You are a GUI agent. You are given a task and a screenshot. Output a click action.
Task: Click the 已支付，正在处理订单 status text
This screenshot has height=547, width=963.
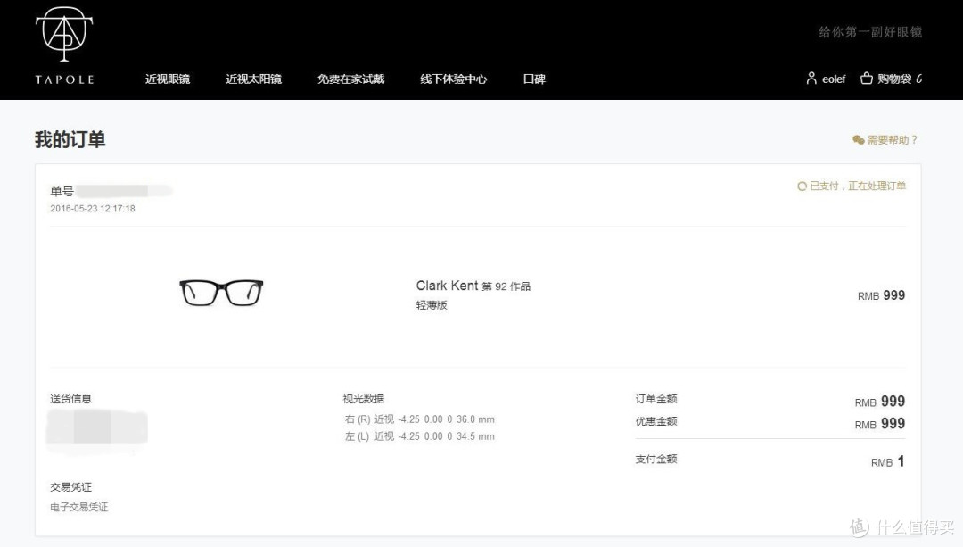point(858,186)
